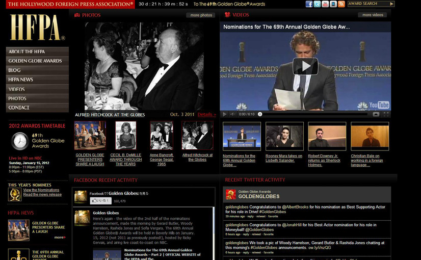Toggle fullscreen on the video player
The image size is (421, 260).
tap(386, 114)
